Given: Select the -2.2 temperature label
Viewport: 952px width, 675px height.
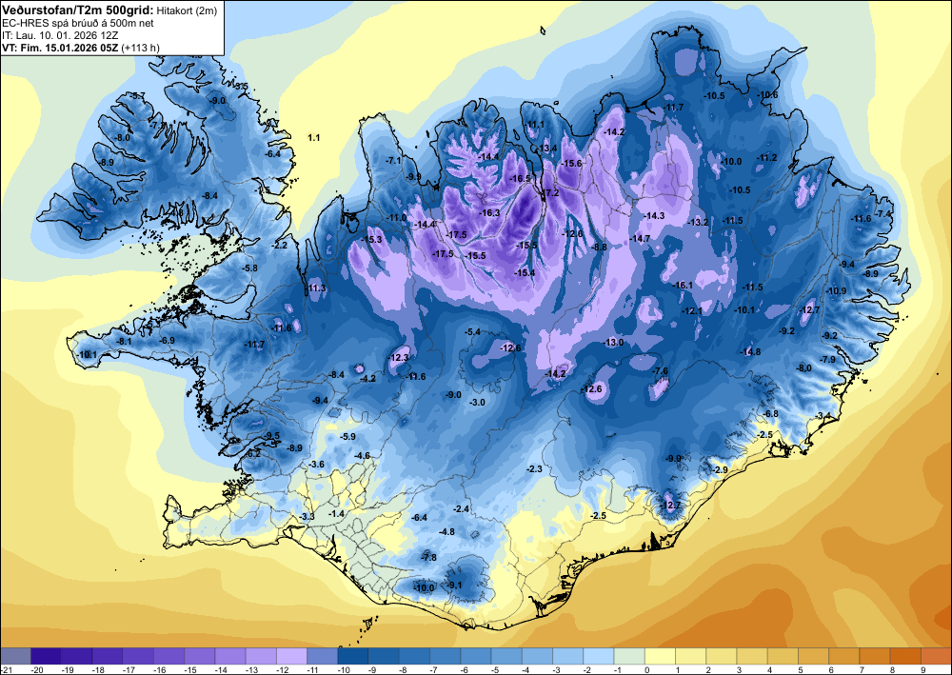Looking at the screenshot, I should coord(279,246).
